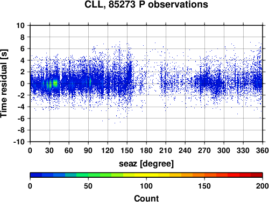Click the y-axis tick label 0
This screenshot has width=269, height=202.
[23, 83]
